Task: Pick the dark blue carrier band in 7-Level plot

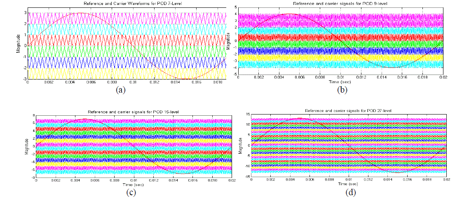Action: pyautogui.click(x=124, y=62)
